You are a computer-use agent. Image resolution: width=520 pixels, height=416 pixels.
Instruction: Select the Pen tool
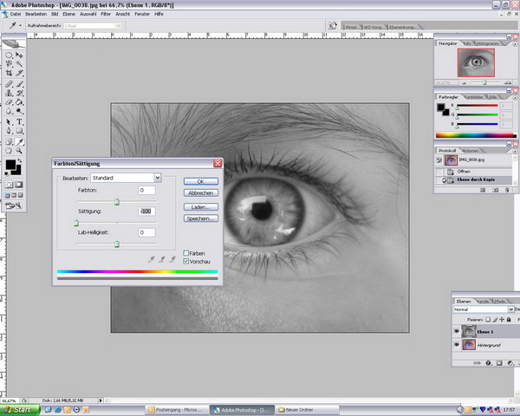(x=9, y=131)
